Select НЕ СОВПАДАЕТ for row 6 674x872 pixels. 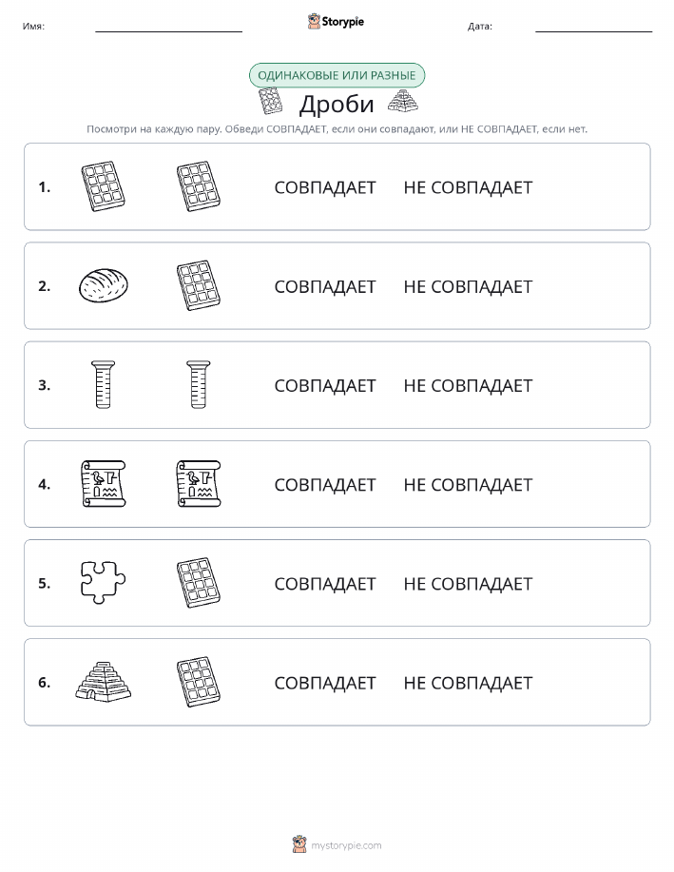click(468, 683)
